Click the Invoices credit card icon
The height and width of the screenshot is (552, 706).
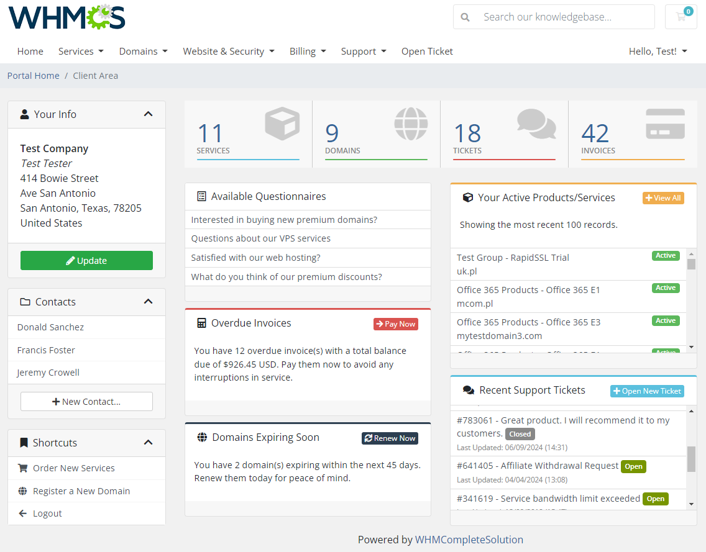pos(664,124)
